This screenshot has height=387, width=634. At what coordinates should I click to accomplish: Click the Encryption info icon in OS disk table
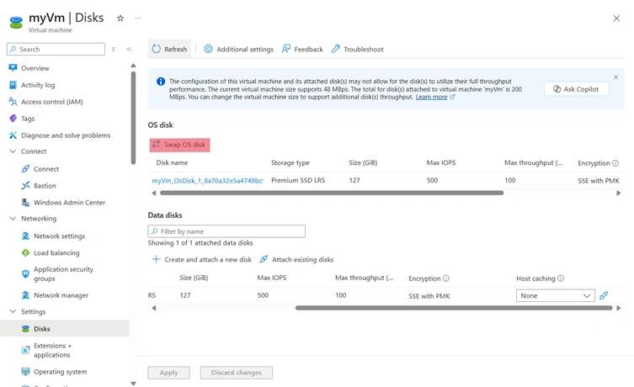[615, 163]
